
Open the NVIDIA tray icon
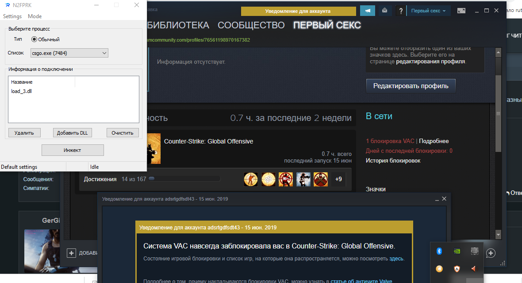point(457,251)
